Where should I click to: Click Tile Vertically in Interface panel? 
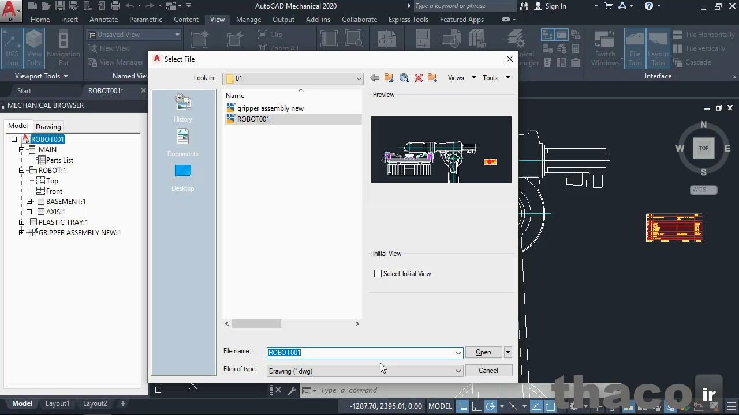pos(699,48)
